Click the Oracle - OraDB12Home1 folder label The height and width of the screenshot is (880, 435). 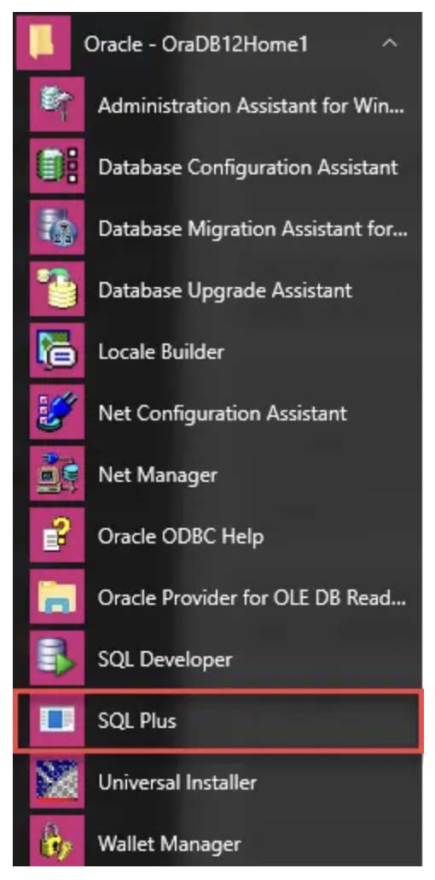(196, 44)
